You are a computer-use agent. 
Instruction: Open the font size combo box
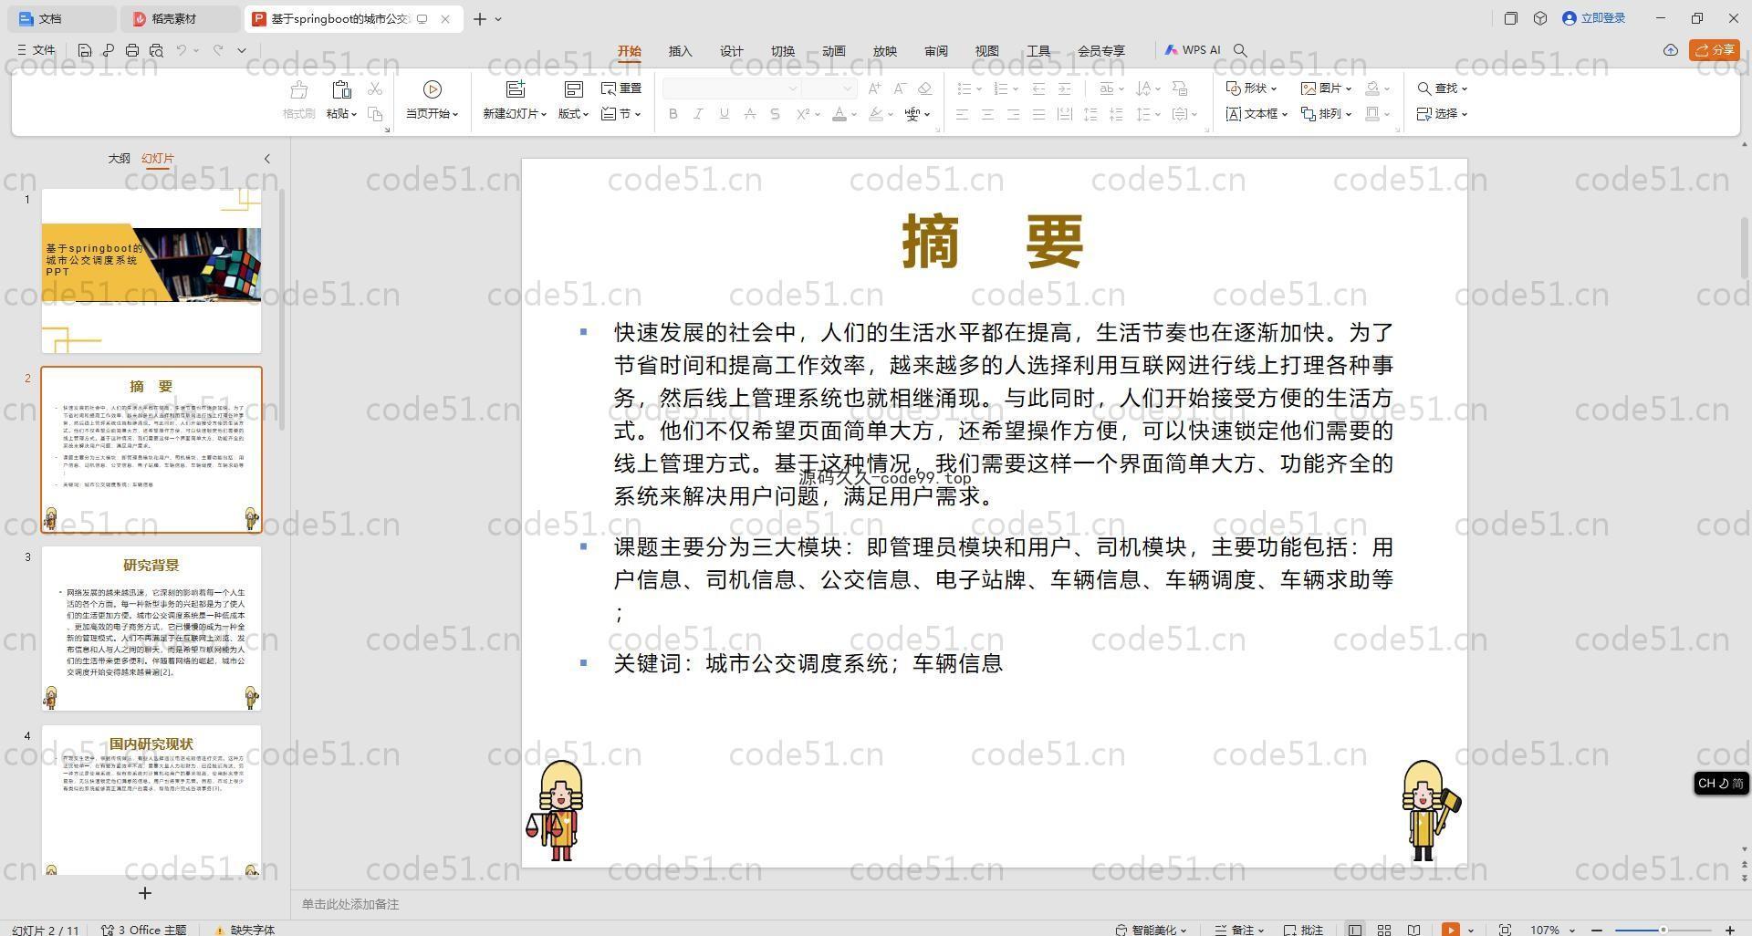click(829, 88)
